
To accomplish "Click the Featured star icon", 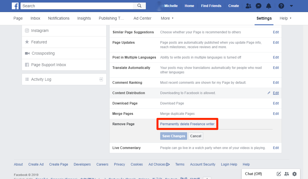I will 27,42.
